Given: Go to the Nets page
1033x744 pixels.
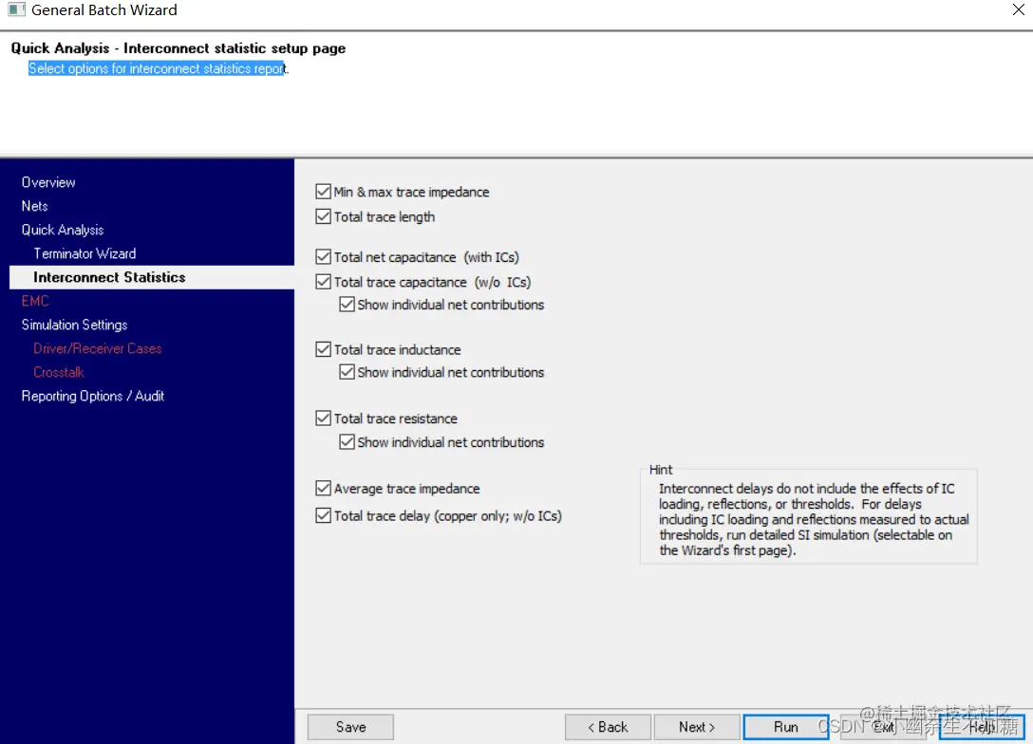Looking at the screenshot, I should coord(34,206).
